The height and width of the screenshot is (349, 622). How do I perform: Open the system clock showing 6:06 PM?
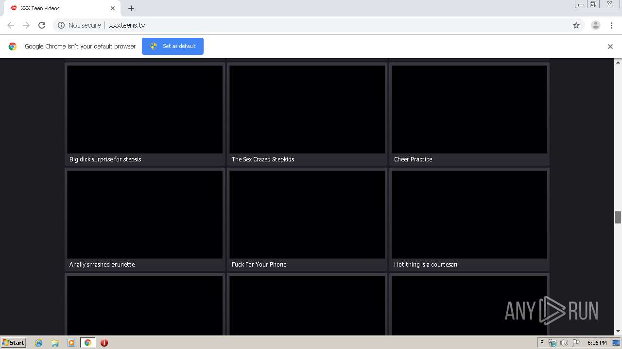pyautogui.click(x=597, y=343)
